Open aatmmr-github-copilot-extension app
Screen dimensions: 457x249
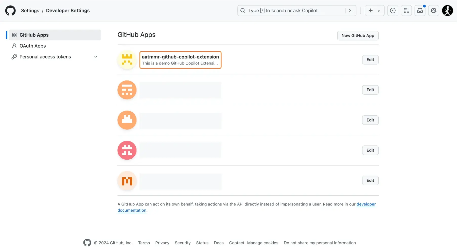coord(180,57)
